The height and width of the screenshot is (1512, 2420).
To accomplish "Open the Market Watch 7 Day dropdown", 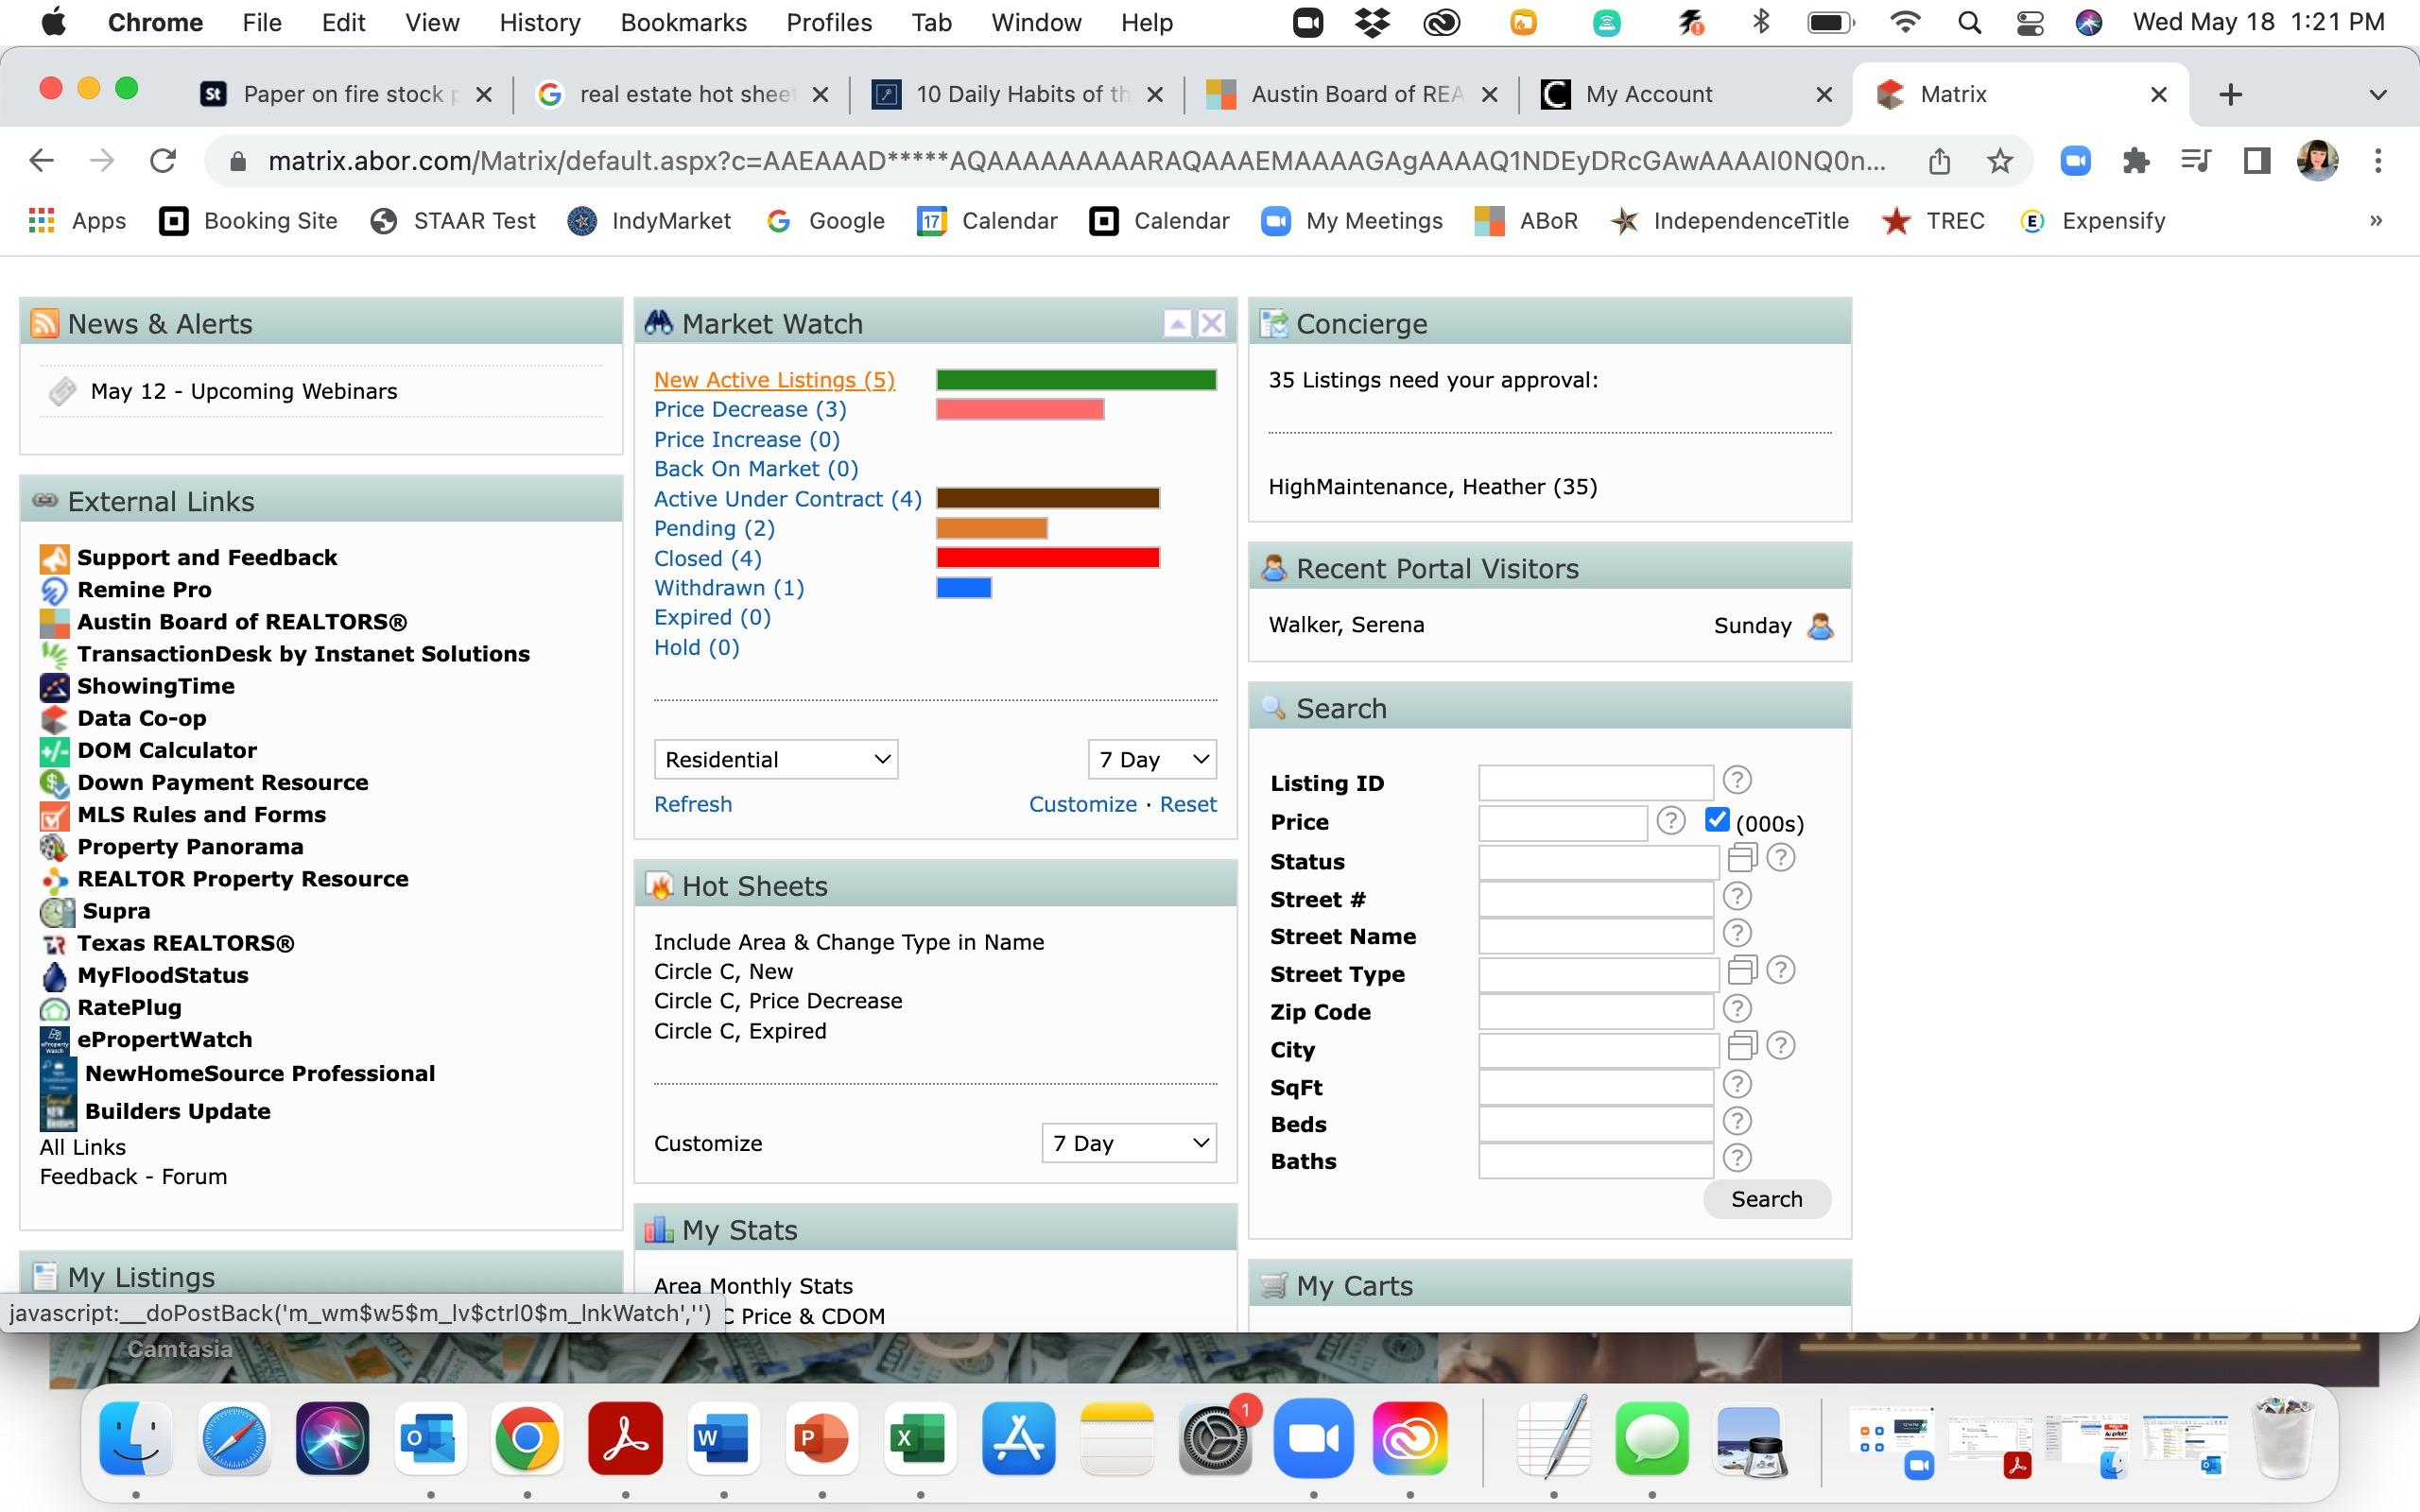I will tap(1152, 760).
